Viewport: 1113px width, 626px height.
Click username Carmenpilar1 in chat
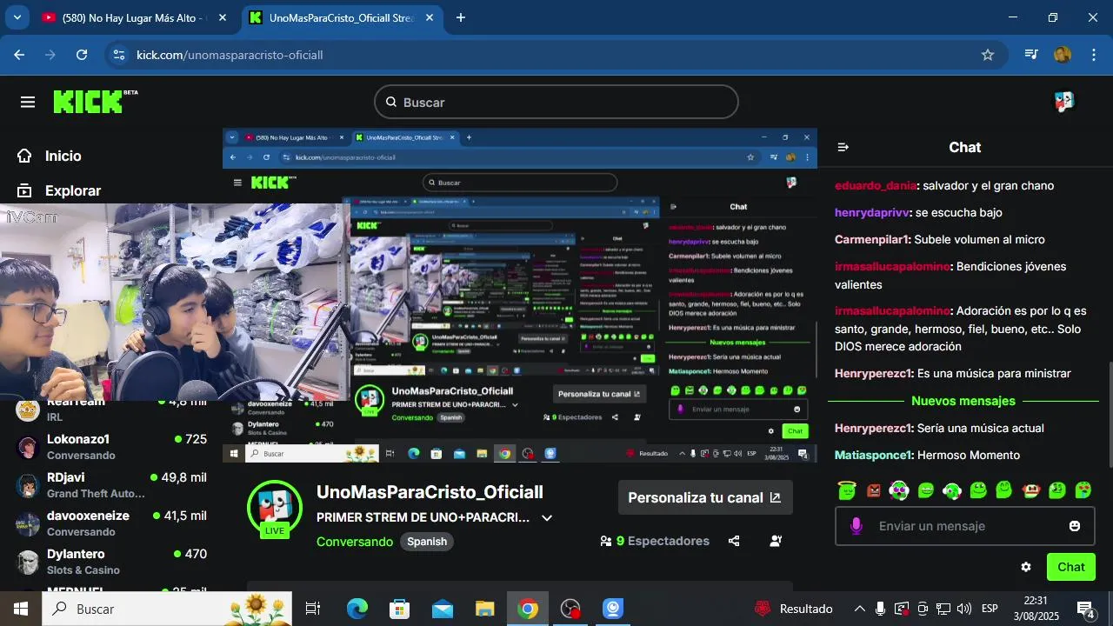pos(871,239)
